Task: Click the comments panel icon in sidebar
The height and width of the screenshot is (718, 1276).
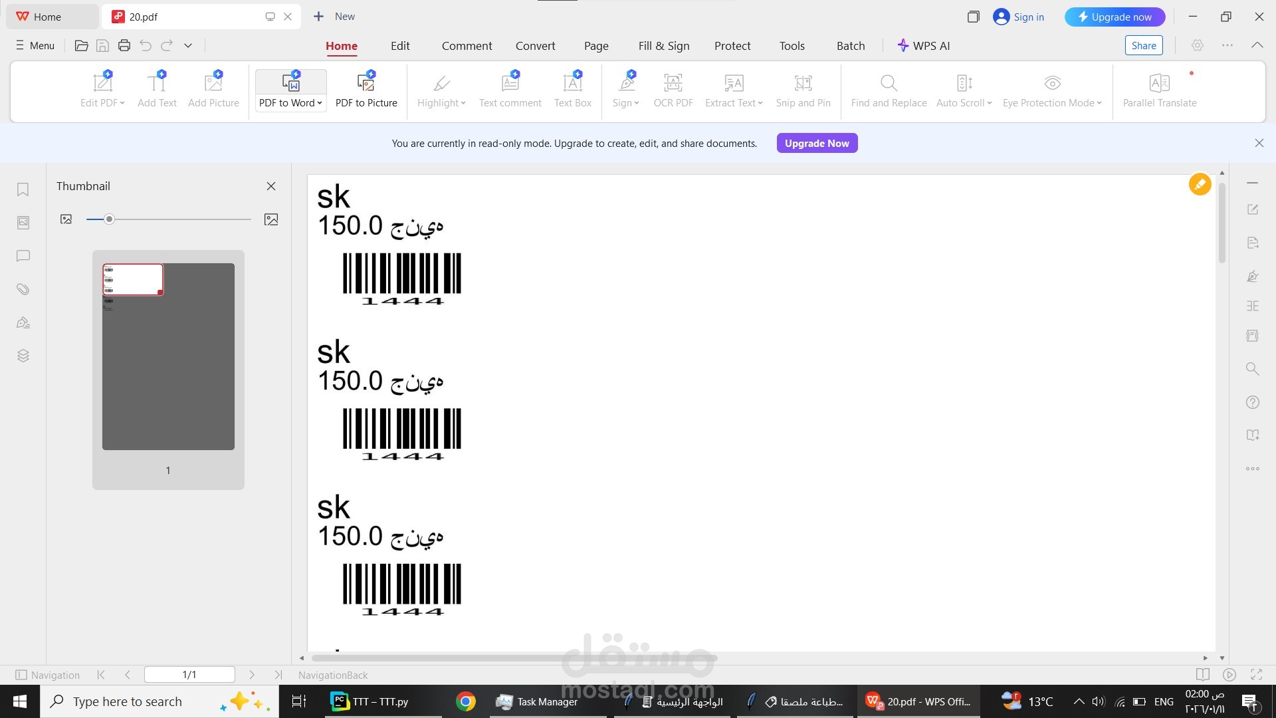Action: click(x=23, y=256)
